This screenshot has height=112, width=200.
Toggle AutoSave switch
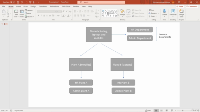click(x=12, y=2)
